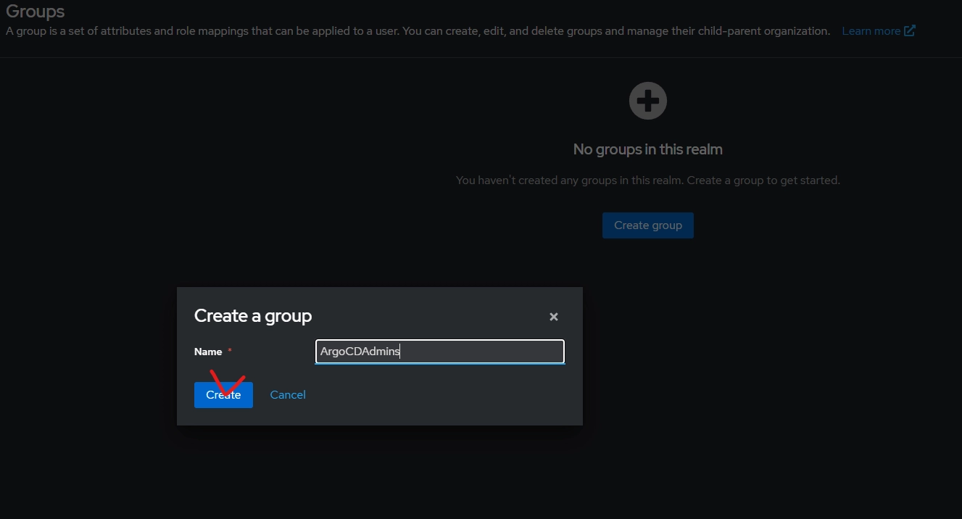The image size is (962, 519).
Task: Click the dimmed Create group button
Action: (x=647, y=225)
